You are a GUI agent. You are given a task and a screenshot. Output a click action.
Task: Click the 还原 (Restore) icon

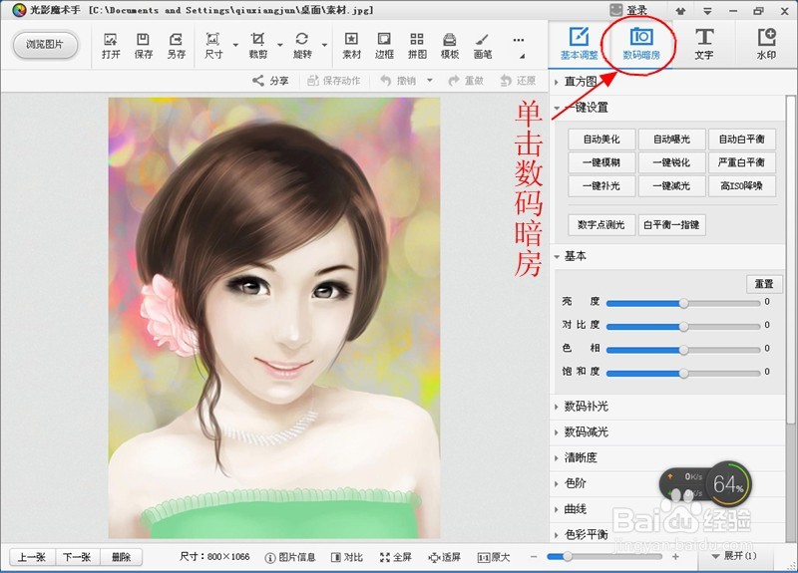518,81
